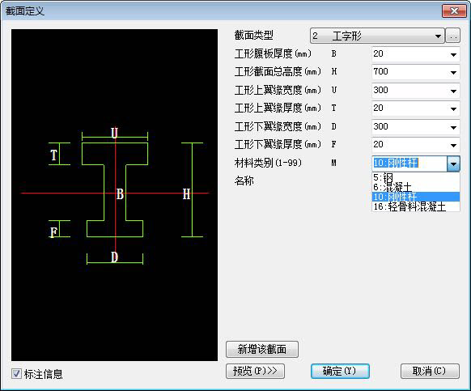
Task: Expand the total height H dropdown arrow
Action: click(x=453, y=72)
